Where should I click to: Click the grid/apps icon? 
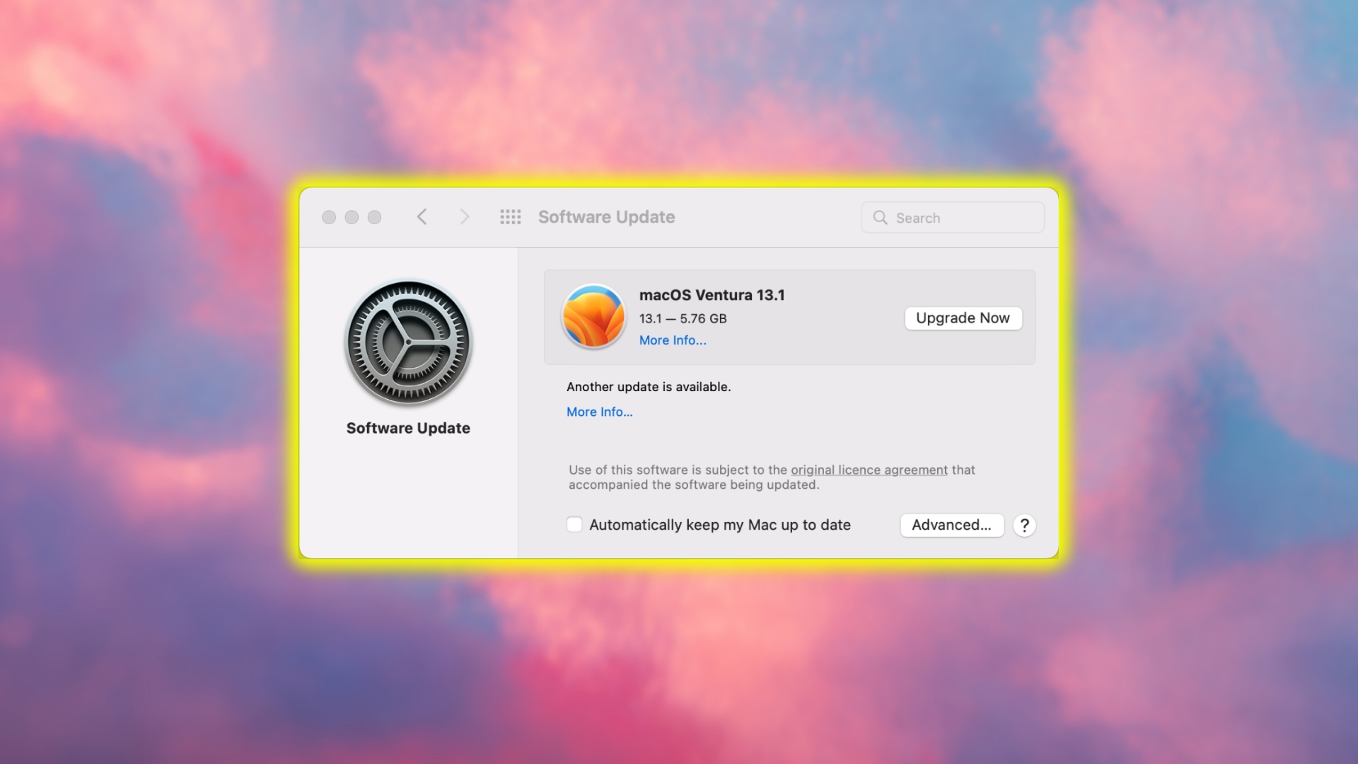[x=510, y=216]
